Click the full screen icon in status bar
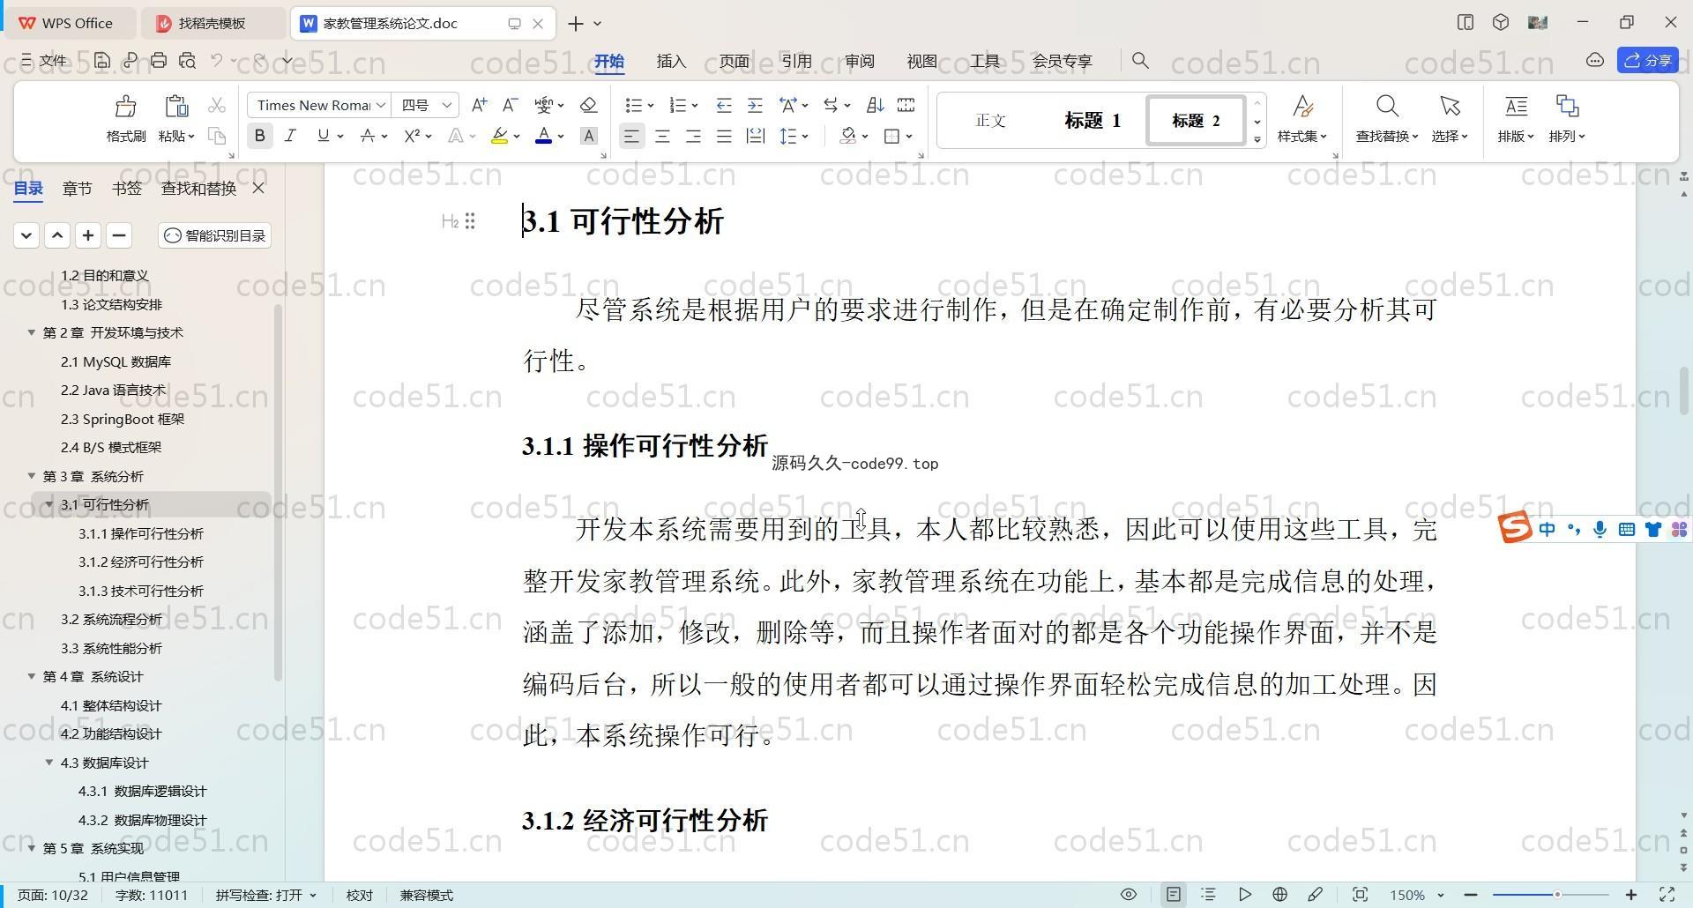 click(1667, 895)
